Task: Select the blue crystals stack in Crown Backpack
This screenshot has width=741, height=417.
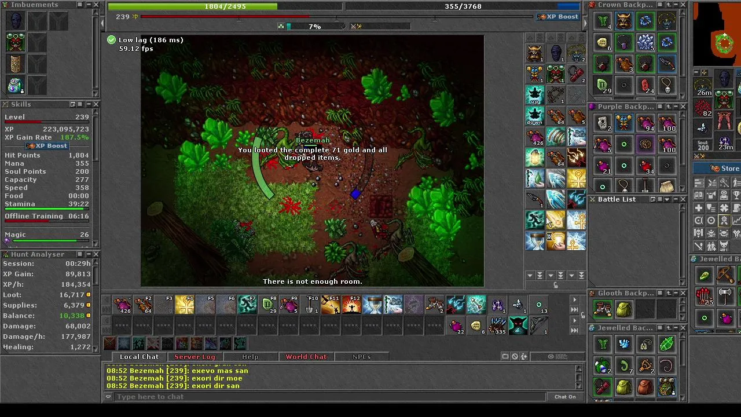Action: click(645, 43)
